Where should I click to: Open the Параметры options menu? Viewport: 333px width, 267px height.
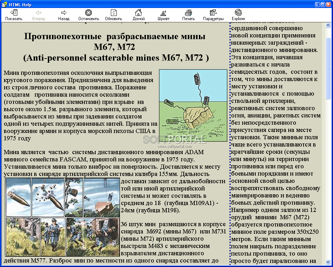click(x=213, y=15)
